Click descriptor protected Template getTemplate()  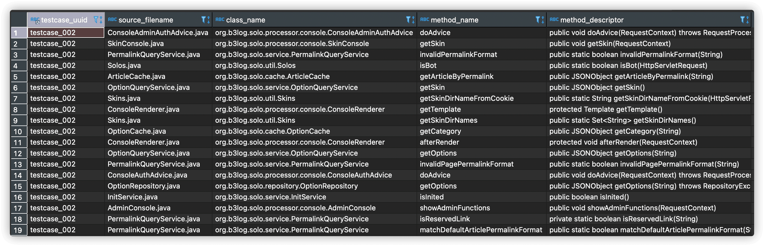coord(649,109)
